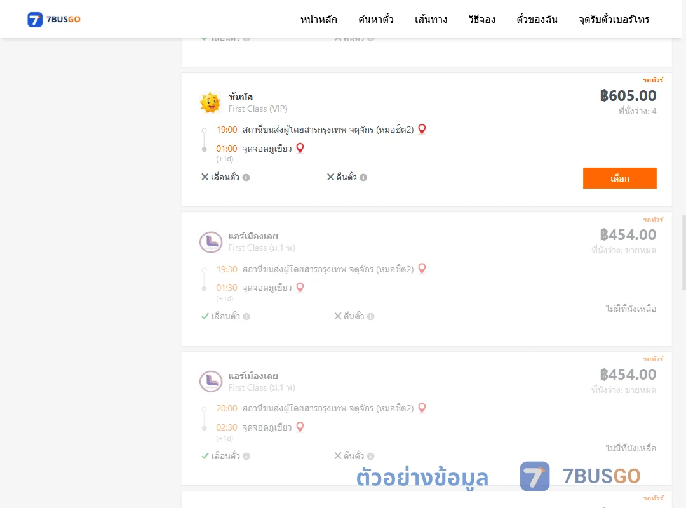Click the 20:00 departure time
Image resolution: width=686 pixels, height=508 pixels.
(x=226, y=409)
